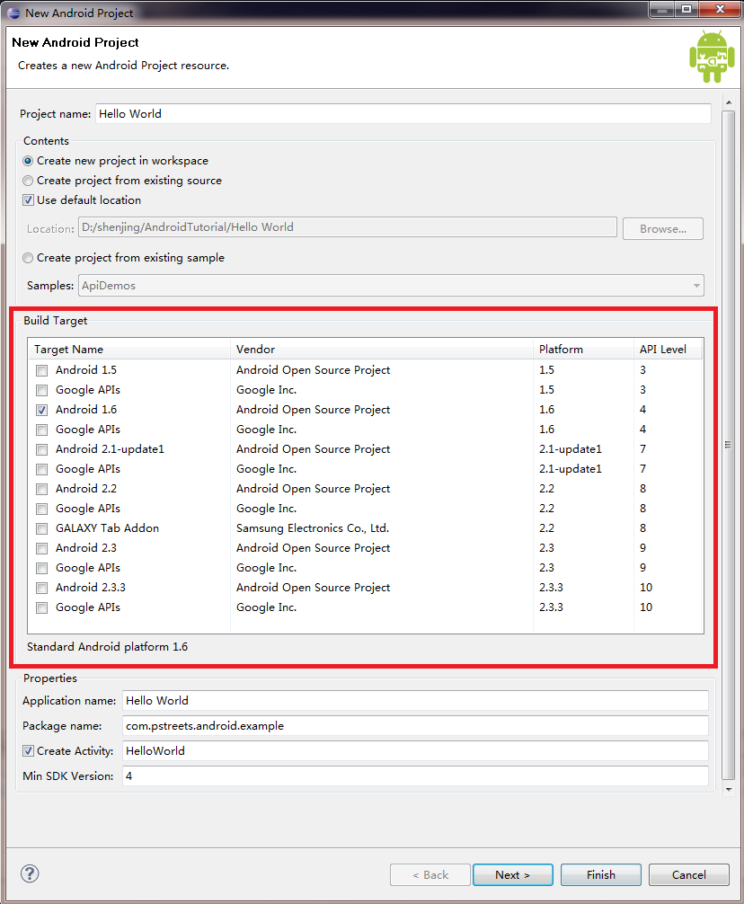Check the Android 1.5 target

pos(41,370)
